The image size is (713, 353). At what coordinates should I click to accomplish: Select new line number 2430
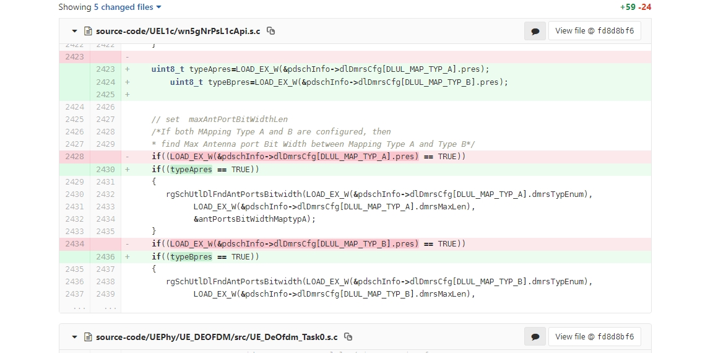[x=105, y=169]
